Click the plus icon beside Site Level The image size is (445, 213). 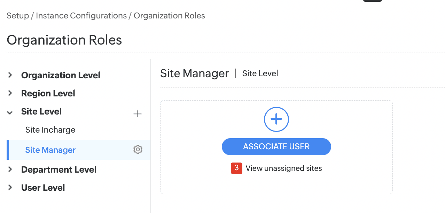tap(138, 114)
